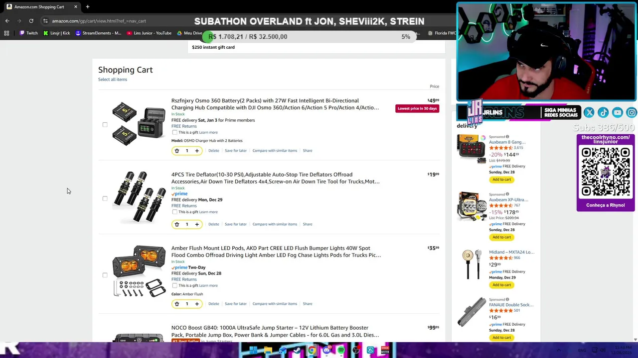Delete the Osmo 360 Battery from cart
Screen dimensions: 638x358
(214, 151)
